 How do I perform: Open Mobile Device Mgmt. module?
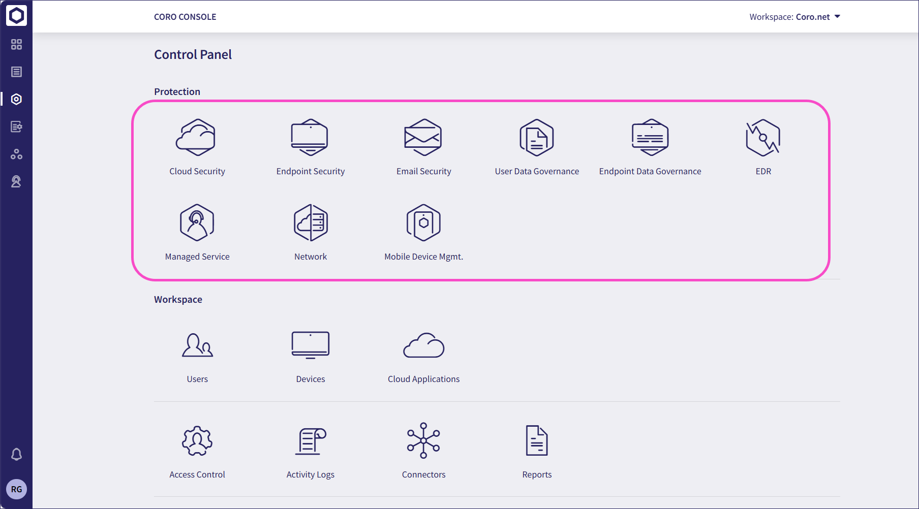click(423, 223)
